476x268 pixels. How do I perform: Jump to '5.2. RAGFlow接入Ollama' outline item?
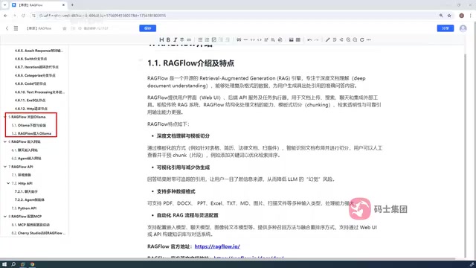31,133
